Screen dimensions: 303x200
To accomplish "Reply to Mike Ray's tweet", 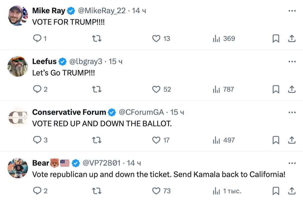I will 37,38.
